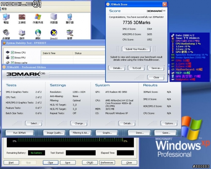Click Select button under Tests
Screen dimensions: 211x169
tap(34, 123)
